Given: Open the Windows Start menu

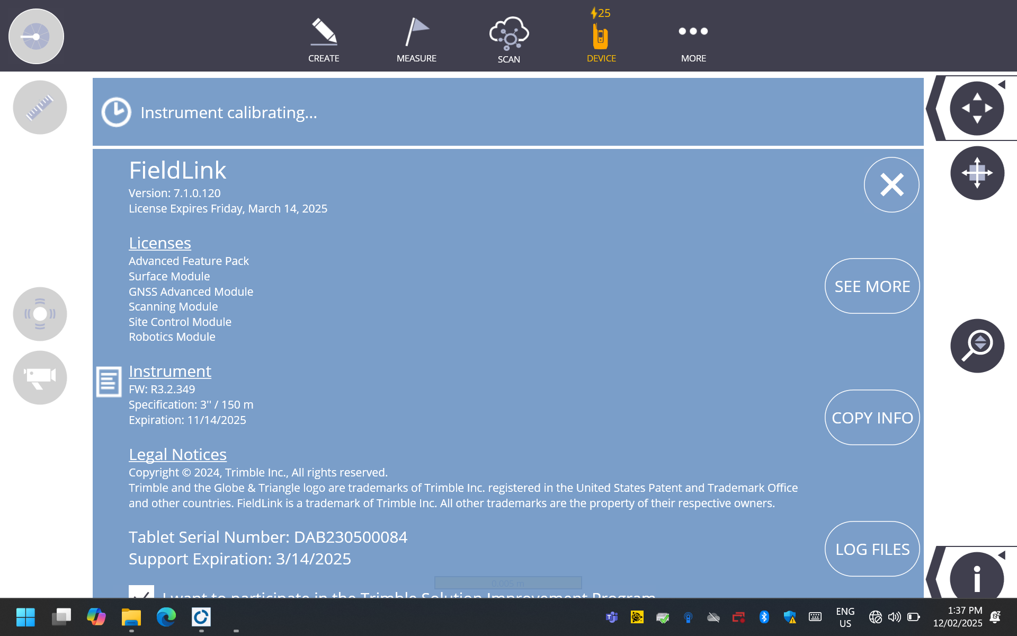Looking at the screenshot, I should [x=25, y=617].
